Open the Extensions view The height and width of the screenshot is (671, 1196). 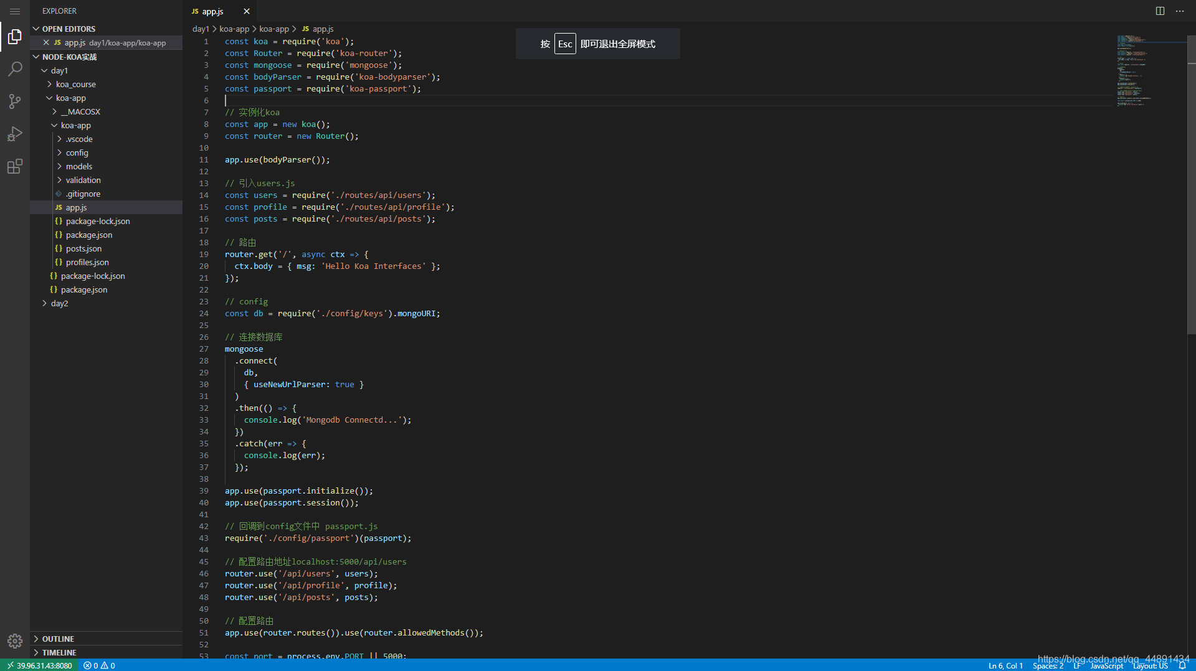point(15,166)
